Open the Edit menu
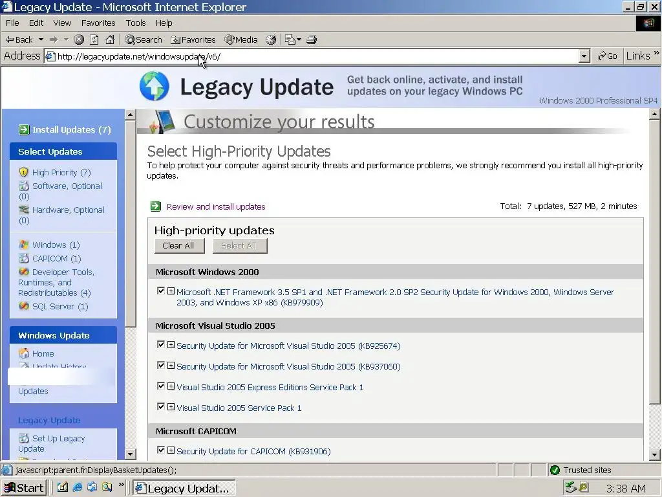 click(36, 23)
